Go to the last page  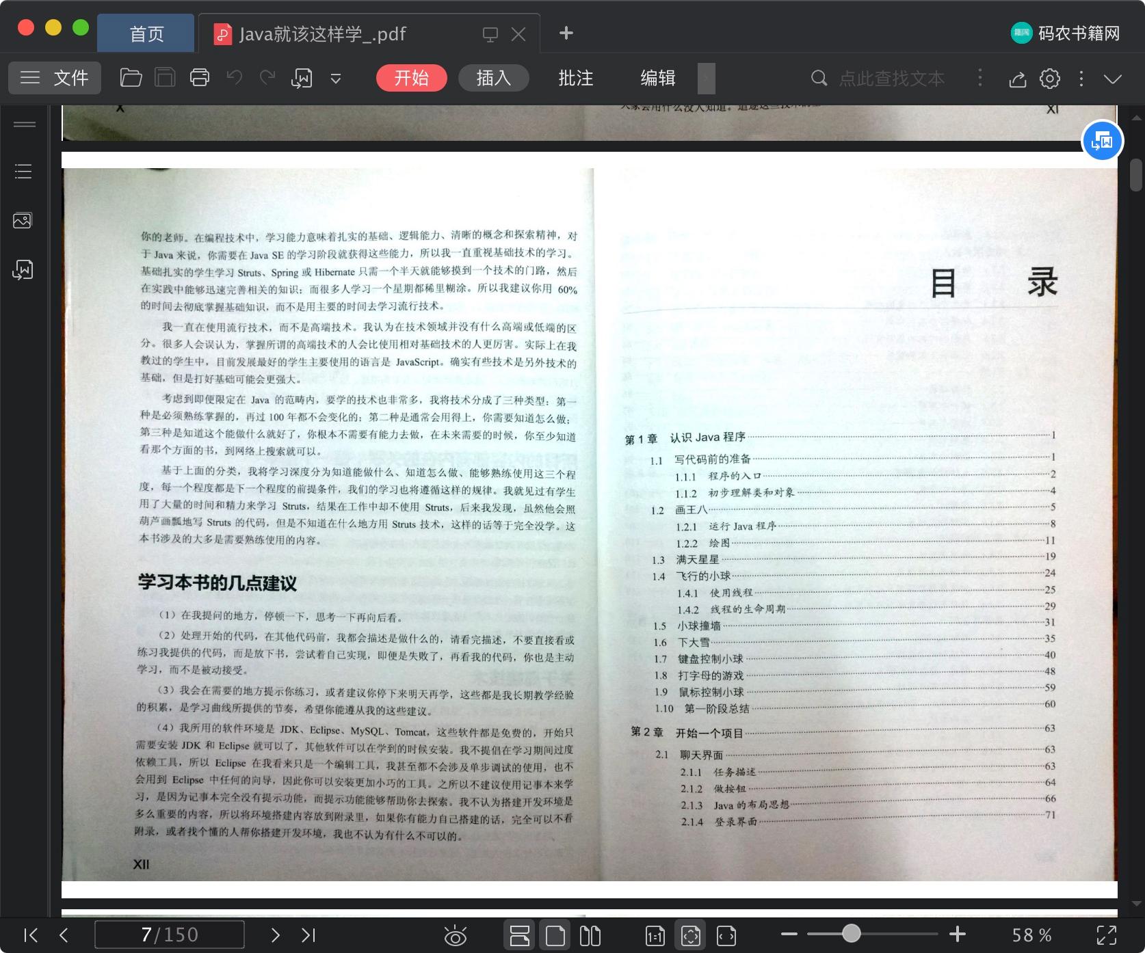[x=308, y=935]
